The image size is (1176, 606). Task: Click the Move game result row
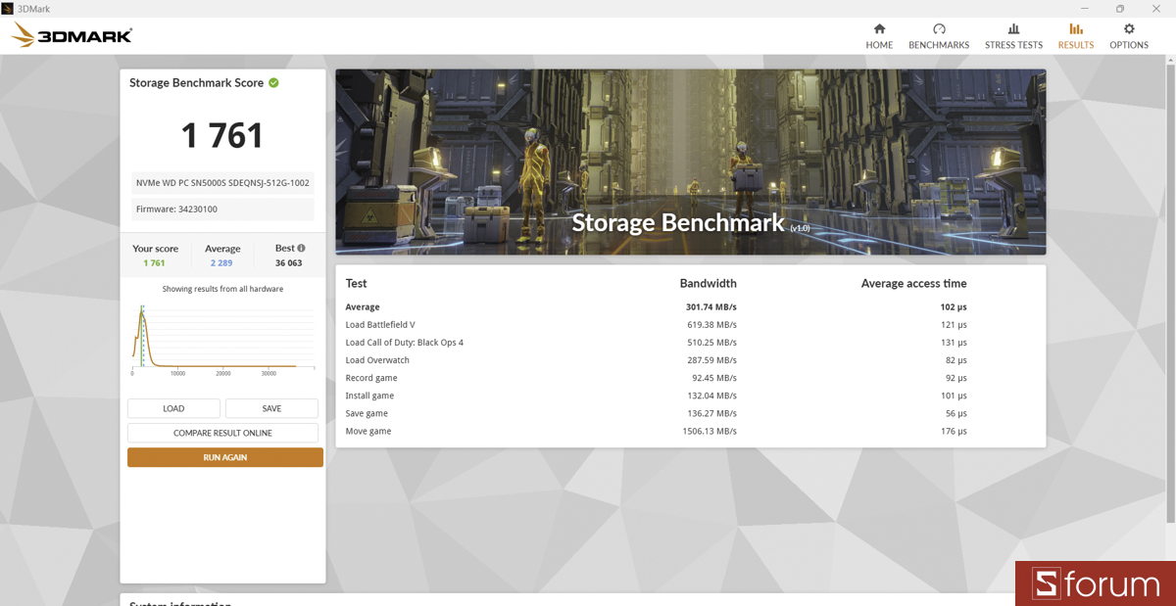(690, 432)
